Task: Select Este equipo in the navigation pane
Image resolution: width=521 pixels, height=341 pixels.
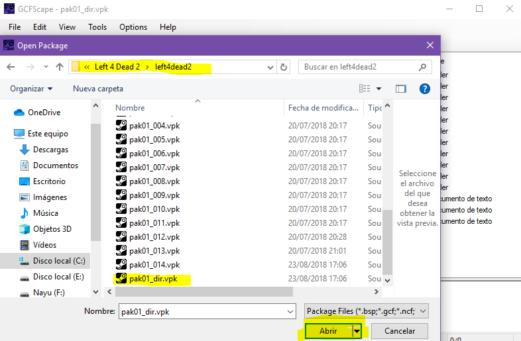Action: [41, 134]
